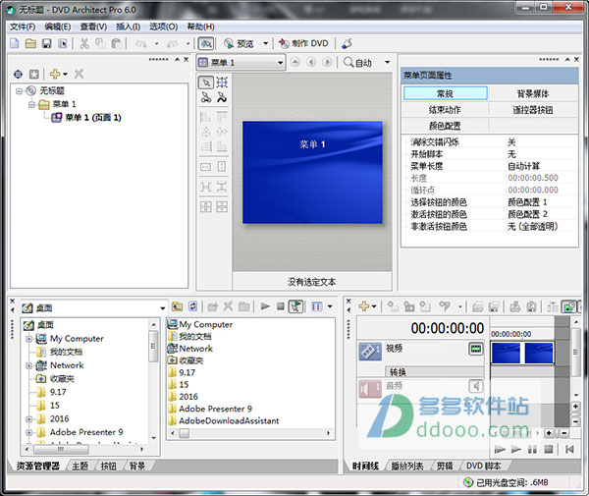The image size is (589, 496).
Task: Select Adobe Presenter 9 in file list
Action: (215, 409)
